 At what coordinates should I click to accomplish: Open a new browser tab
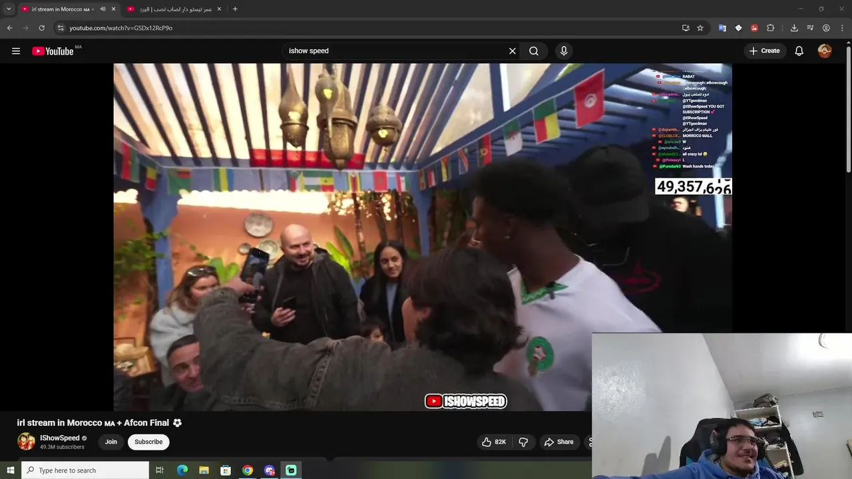click(235, 9)
